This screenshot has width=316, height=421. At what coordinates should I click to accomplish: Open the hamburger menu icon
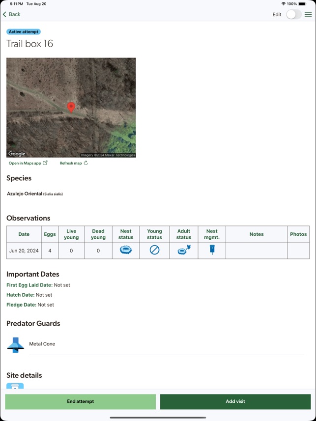click(308, 15)
